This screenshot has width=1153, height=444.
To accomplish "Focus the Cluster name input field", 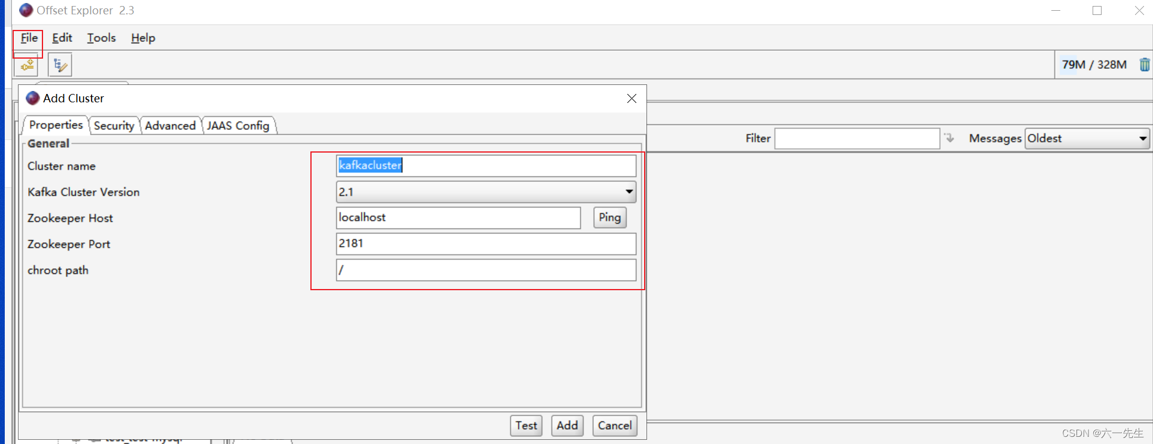I will (486, 166).
